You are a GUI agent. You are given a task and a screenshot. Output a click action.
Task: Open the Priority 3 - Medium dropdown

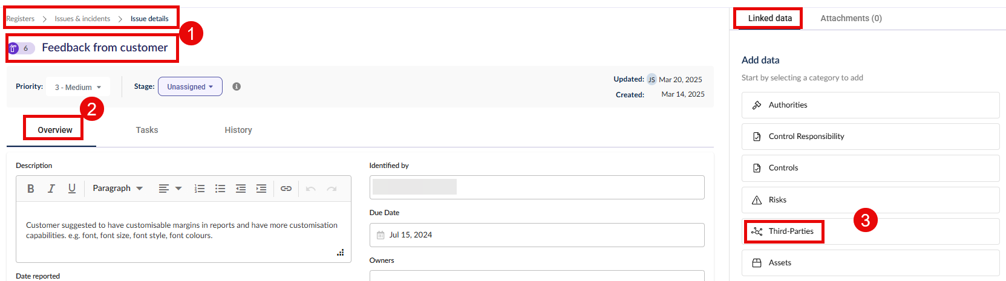click(x=79, y=87)
